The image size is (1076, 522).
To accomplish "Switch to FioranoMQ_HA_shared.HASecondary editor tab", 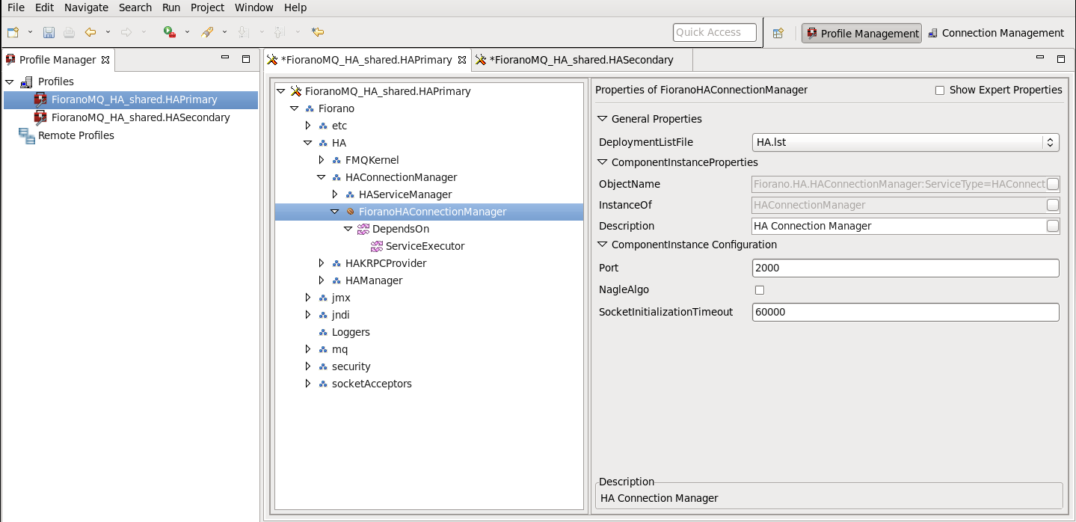I will coord(582,60).
